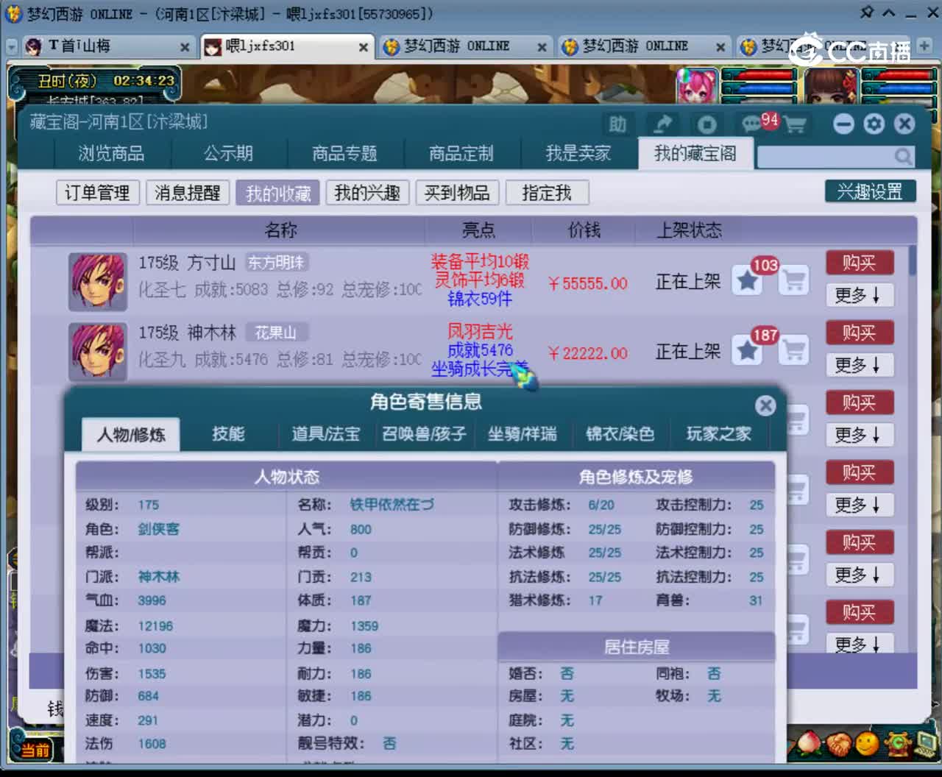Click the fourth row 购买 button
The image size is (942, 777).
click(x=860, y=472)
